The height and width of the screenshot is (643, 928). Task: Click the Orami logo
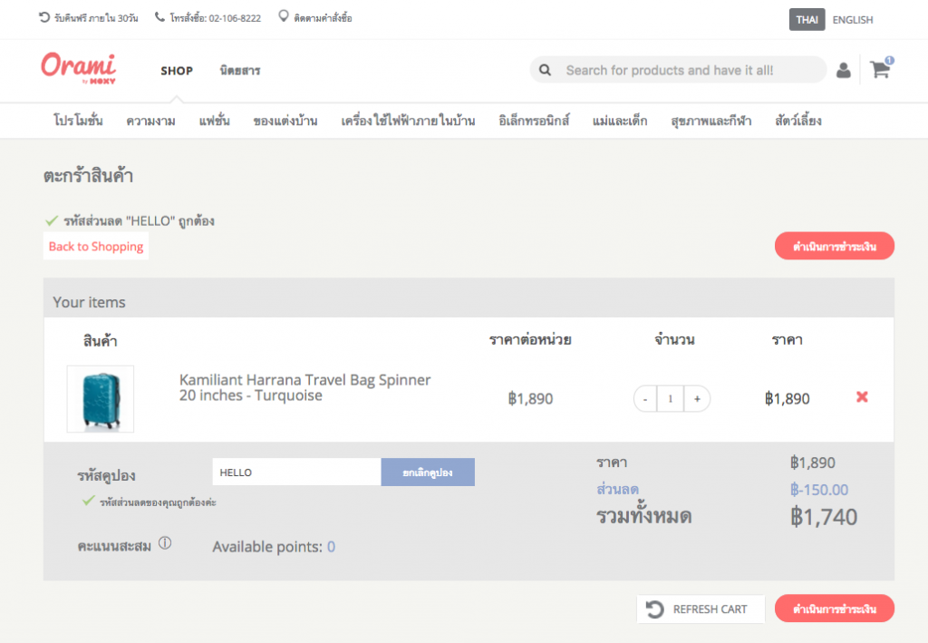(x=78, y=69)
